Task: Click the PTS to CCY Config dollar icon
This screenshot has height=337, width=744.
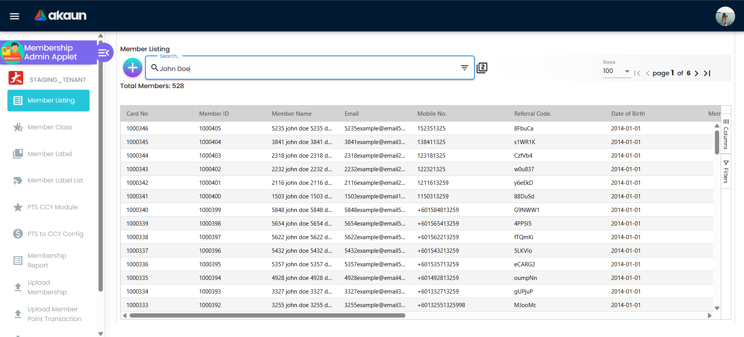Action: pyautogui.click(x=18, y=234)
